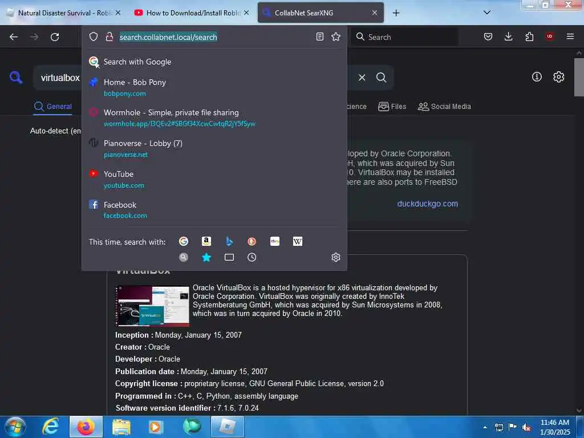The width and height of the screenshot is (584, 438).
Task: Search in bookmarks with star icon
Action: click(206, 257)
